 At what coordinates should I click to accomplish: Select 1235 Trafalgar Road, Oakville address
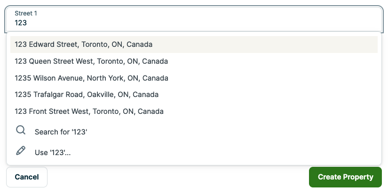click(87, 95)
